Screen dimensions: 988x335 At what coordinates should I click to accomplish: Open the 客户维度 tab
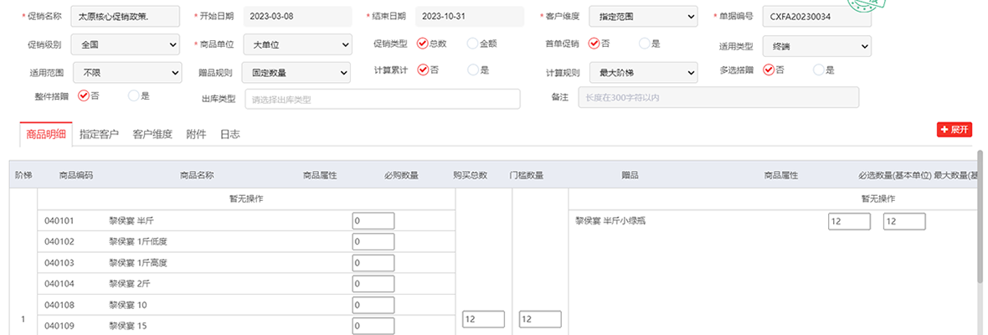(x=152, y=134)
